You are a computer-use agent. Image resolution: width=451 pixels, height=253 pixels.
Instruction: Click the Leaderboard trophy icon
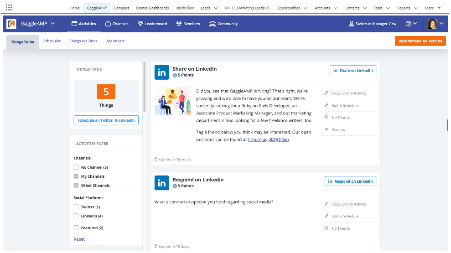tap(140, 24)
